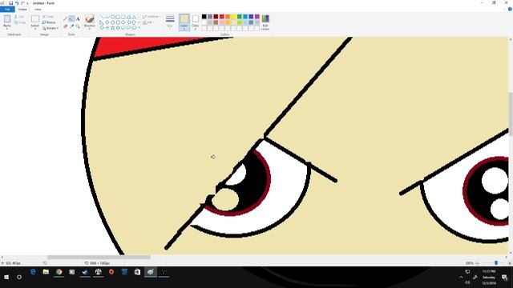This screenshot has width=513, height=288.
Task: Click the Undo arrow icon
Action: coord(17,3)
